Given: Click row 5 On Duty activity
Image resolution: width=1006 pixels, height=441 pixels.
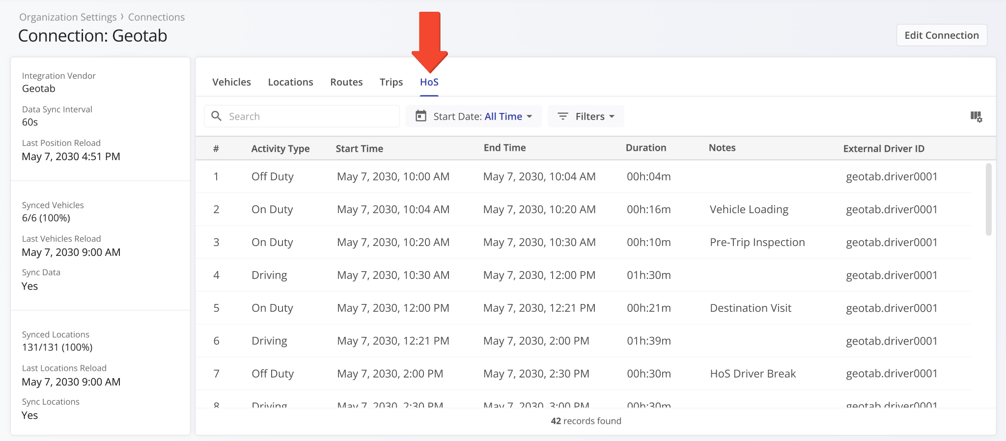Looking at the screenshot, I should 272,308.
